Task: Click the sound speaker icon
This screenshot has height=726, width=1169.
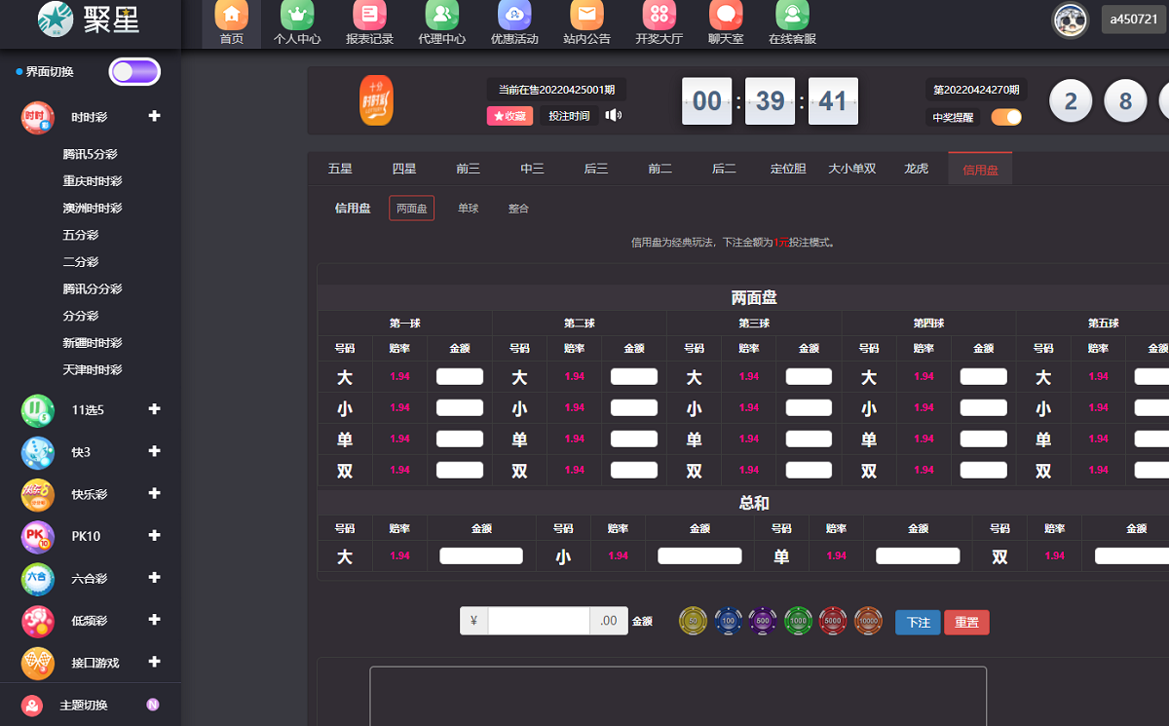Action: [613, 116]
